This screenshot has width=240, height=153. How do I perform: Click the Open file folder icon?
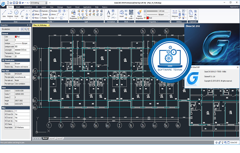point(11,3)
